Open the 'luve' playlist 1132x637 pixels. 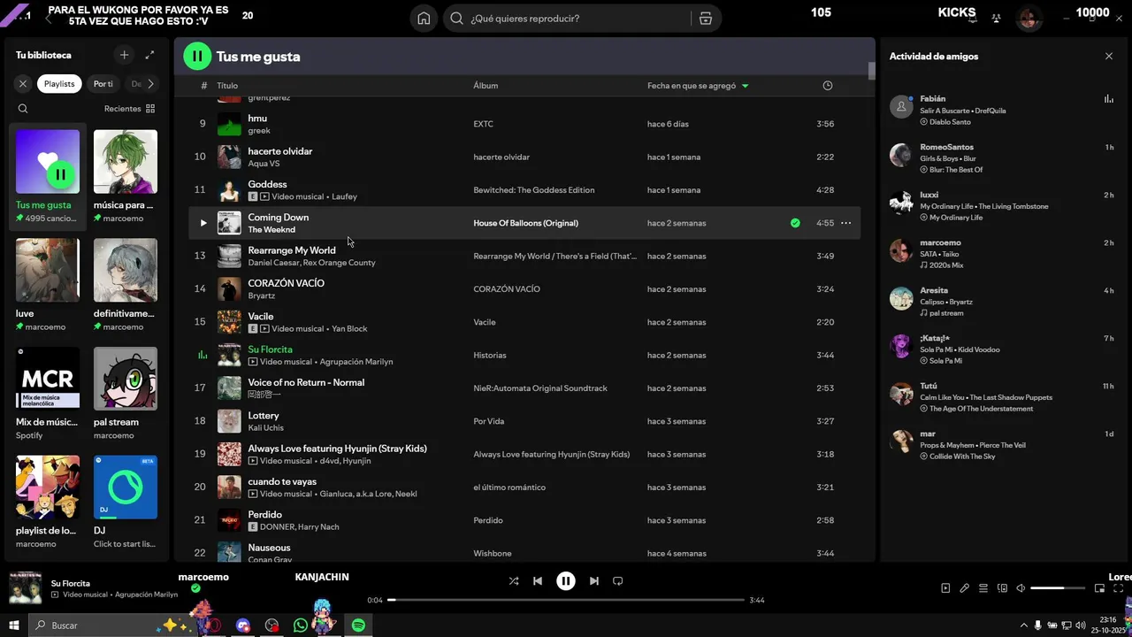tap(48, 285)
